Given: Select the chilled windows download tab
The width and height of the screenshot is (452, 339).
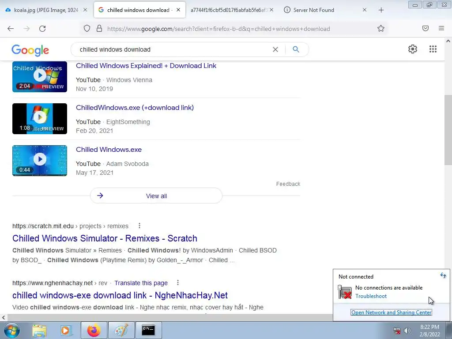Looking at the screenshot, I should 139,10.
